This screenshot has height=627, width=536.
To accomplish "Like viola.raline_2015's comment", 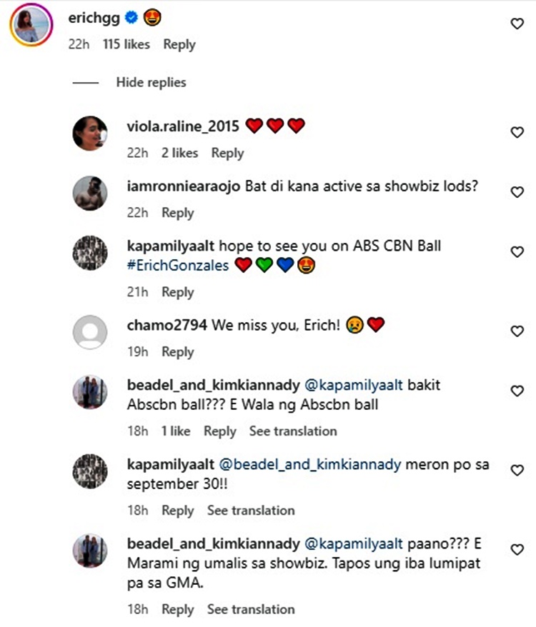I will pyautogui.click(x=517, y=133).
